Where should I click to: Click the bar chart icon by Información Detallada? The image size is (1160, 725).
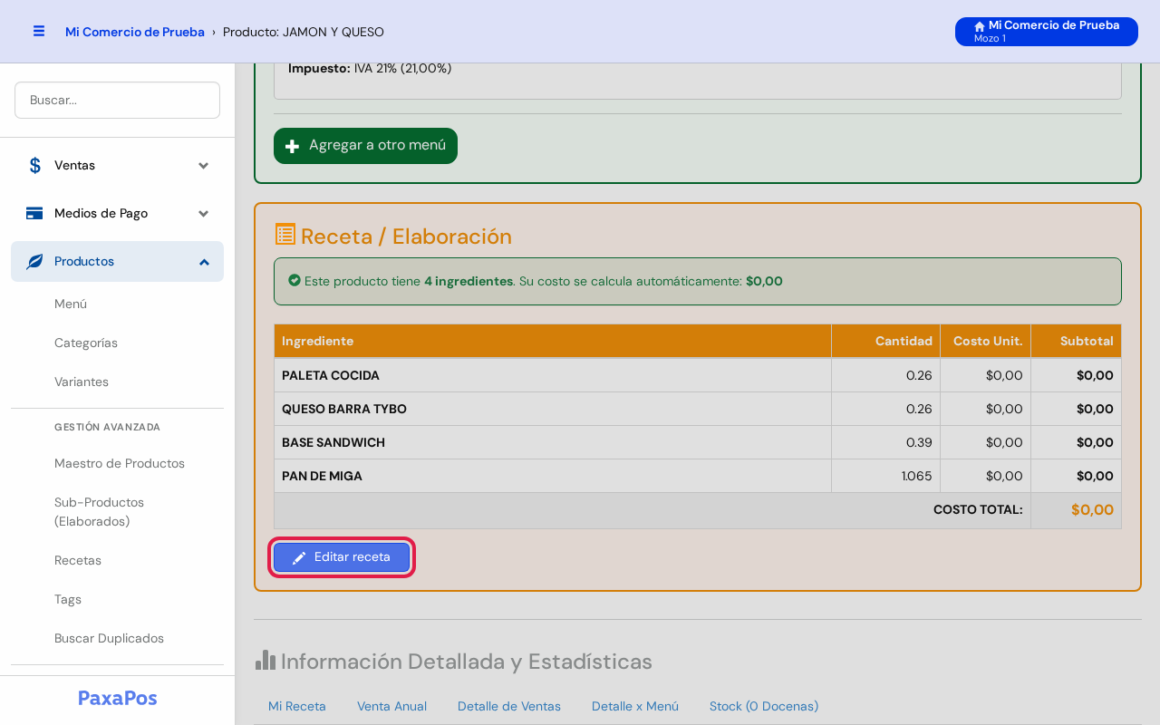tap(266, 660)
